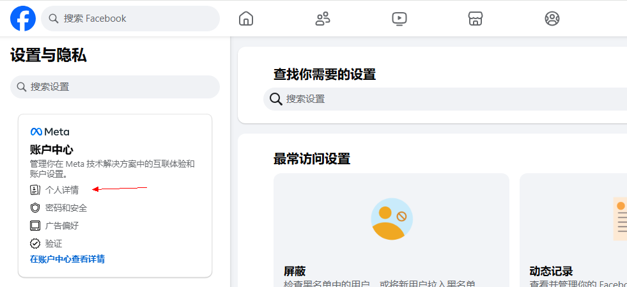Image resolution: width=627 pixels, height=287 pixels.
Task: Open the Marketplace store icon
Action: coord(476,19)
